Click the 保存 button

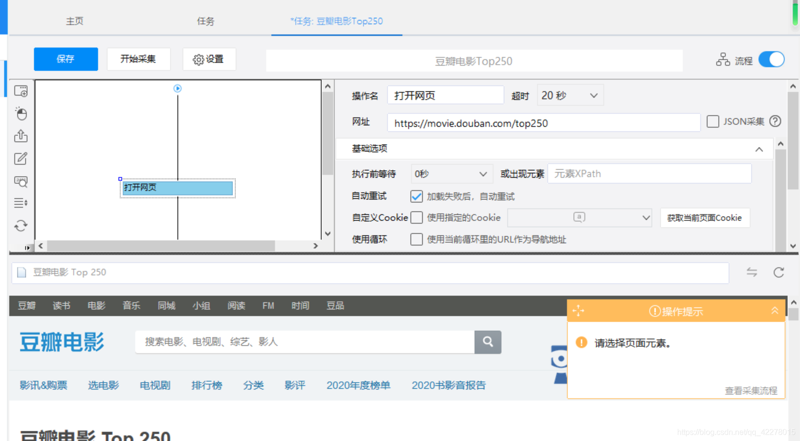click(x=66, y=59)
